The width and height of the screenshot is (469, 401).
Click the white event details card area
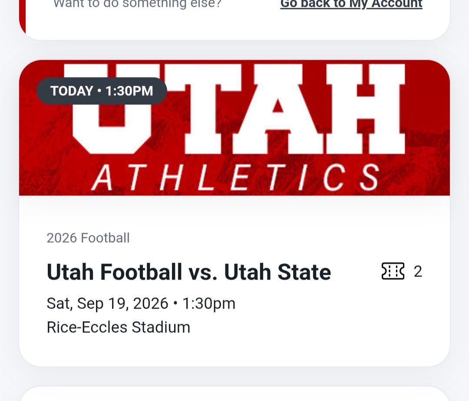(x=234, y=280)
